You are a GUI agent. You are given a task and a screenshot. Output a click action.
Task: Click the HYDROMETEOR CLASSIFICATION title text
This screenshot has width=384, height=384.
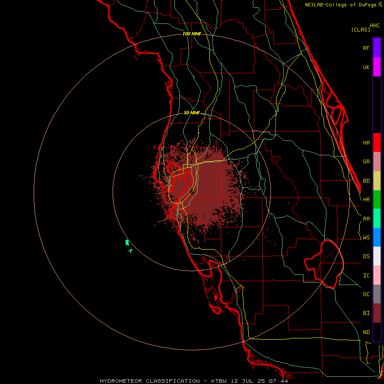(x=150, y=381)
